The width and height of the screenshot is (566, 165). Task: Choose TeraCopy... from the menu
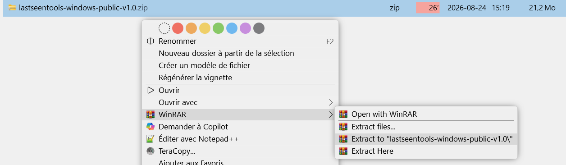(x=240, y=151)
